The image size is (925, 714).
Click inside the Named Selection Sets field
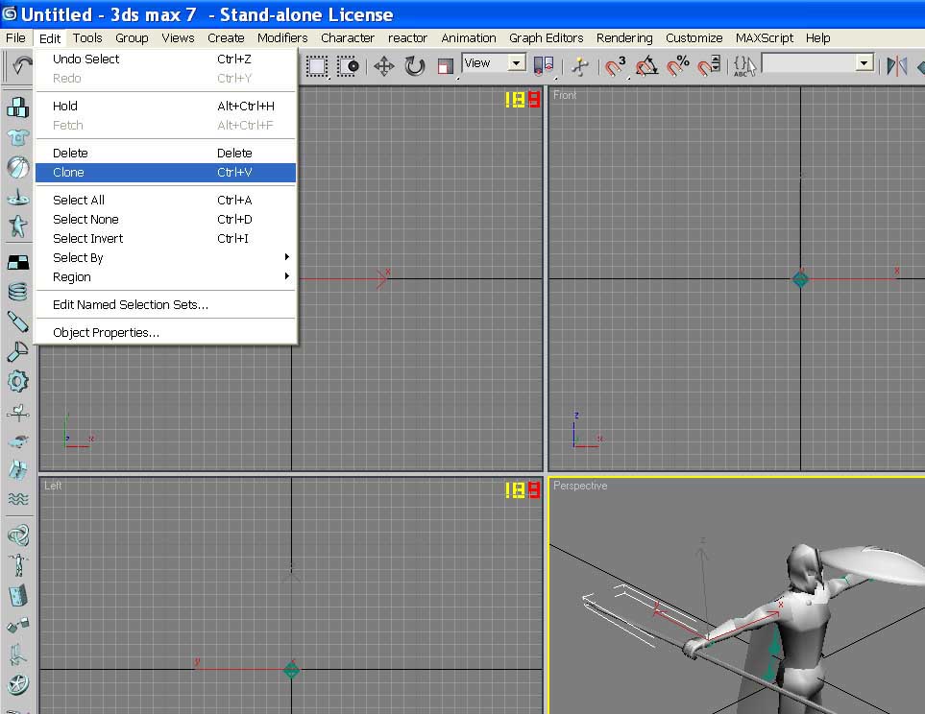click(809, 62)
